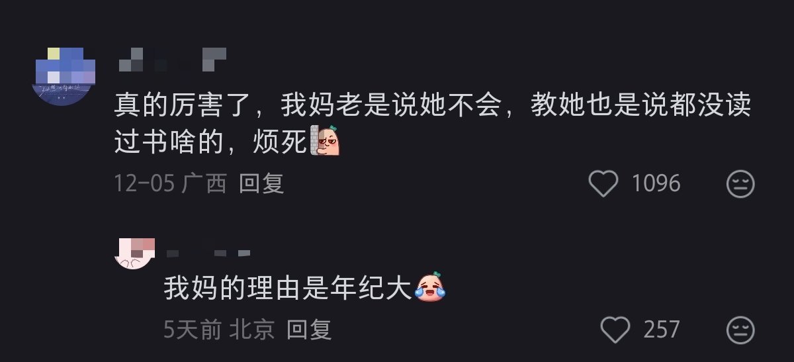Select the comment text starting 真的厉害了
Viewport: 794px width, 362px height.
[433, 124]
